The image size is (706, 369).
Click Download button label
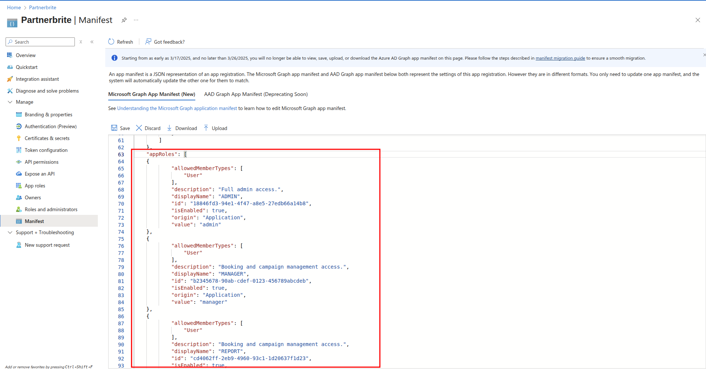[186, 128]
